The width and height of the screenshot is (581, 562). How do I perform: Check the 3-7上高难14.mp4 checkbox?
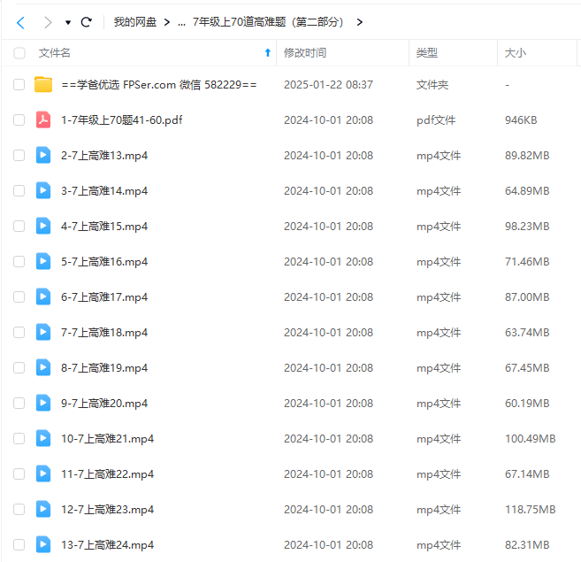point(19,190)
